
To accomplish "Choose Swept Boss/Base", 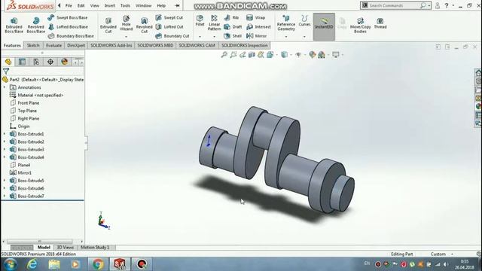I will point(68,18).
